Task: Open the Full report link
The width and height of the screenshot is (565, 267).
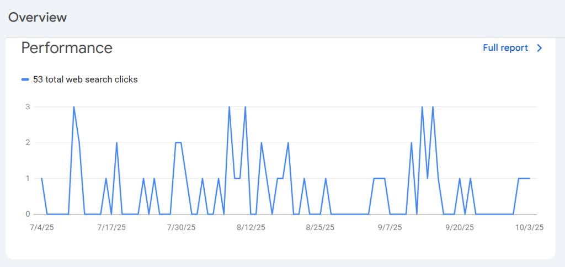Action: tap(505, 48)
